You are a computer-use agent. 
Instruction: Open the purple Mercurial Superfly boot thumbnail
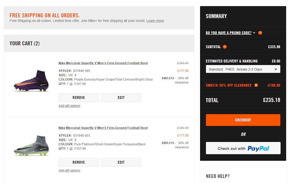click(31, 81)
